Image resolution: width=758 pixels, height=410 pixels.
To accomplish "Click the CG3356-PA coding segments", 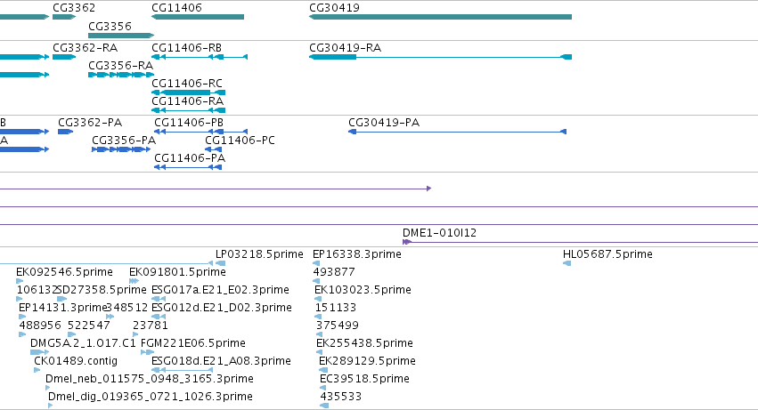I will coord(121,149).
